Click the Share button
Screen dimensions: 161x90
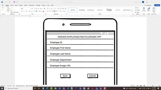(x=157, y=5)
